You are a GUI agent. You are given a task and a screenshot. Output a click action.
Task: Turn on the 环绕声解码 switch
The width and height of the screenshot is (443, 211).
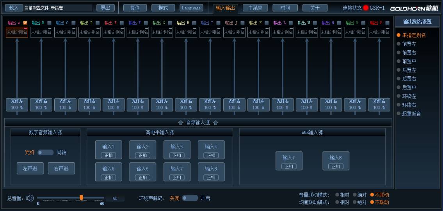[190, 198]
